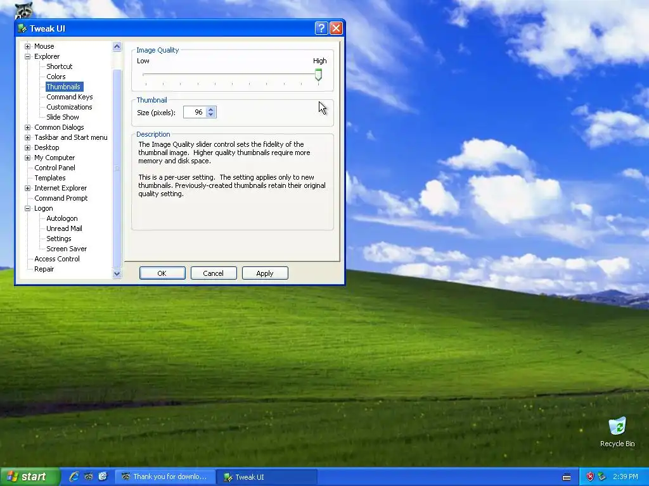Expand Taskbar and Start menu node

coord(28,137)
